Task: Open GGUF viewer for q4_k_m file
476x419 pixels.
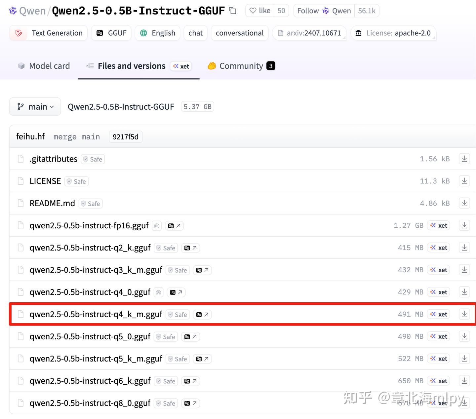Action: (x=202, y=315)
